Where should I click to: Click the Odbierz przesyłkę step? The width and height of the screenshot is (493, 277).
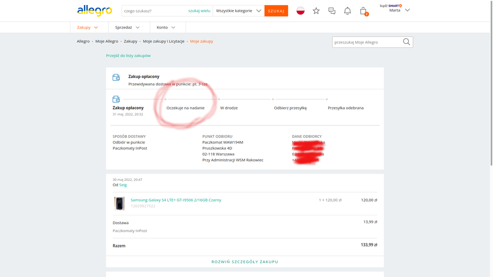pyautogui.click(x=290, y=108)
